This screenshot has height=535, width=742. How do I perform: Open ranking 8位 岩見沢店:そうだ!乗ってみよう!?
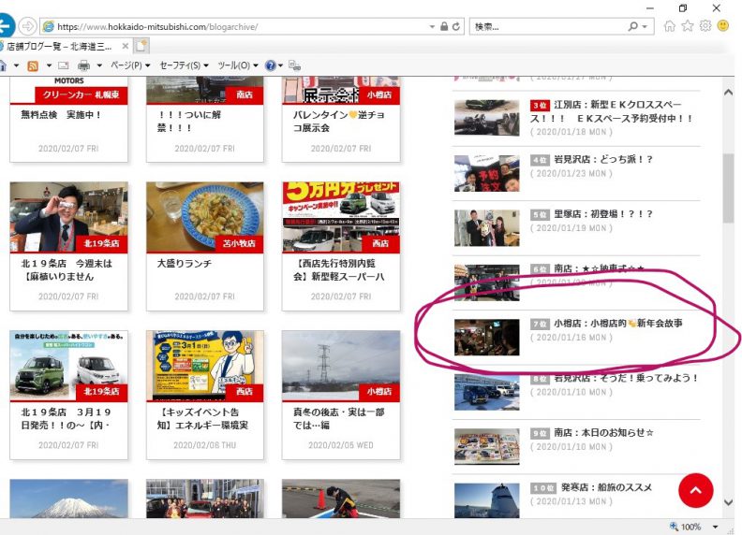tap(626, 378)
